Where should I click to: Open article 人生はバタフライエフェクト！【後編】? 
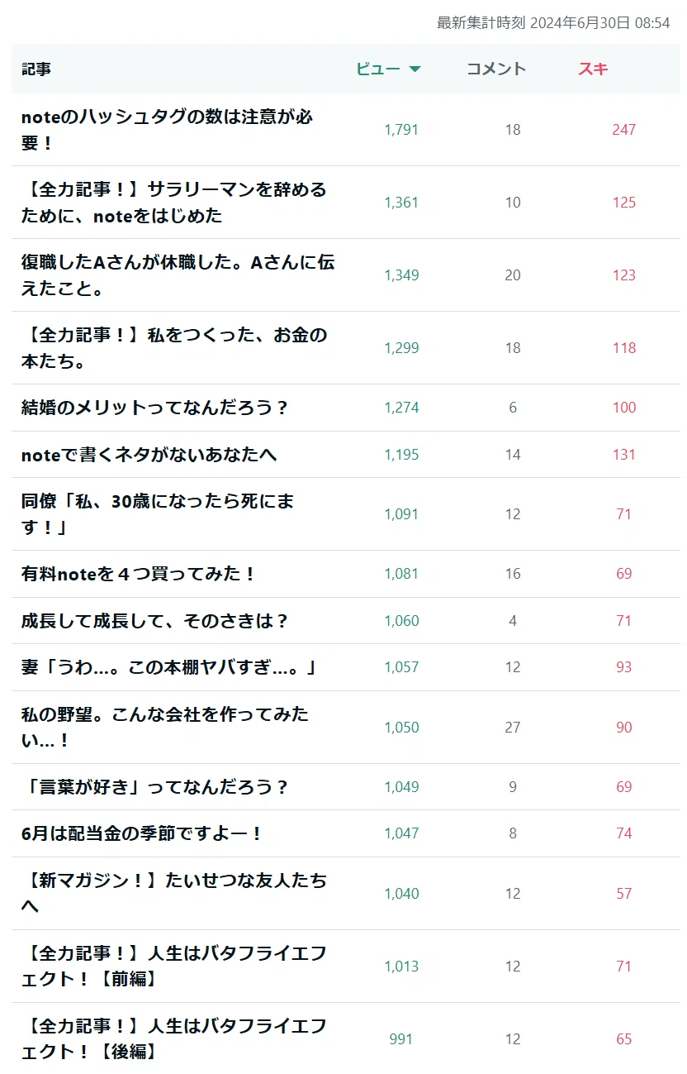(x=173, y=1039)
